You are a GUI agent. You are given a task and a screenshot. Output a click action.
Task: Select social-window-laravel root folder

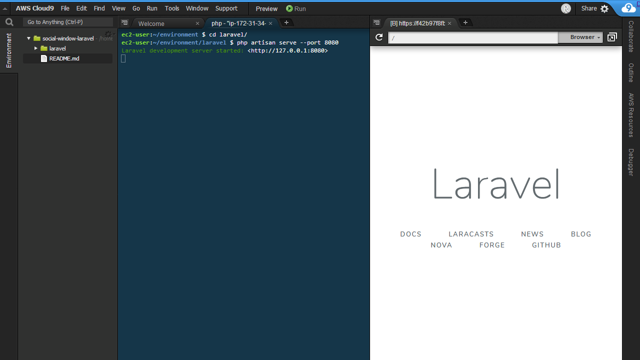[68, 38]
